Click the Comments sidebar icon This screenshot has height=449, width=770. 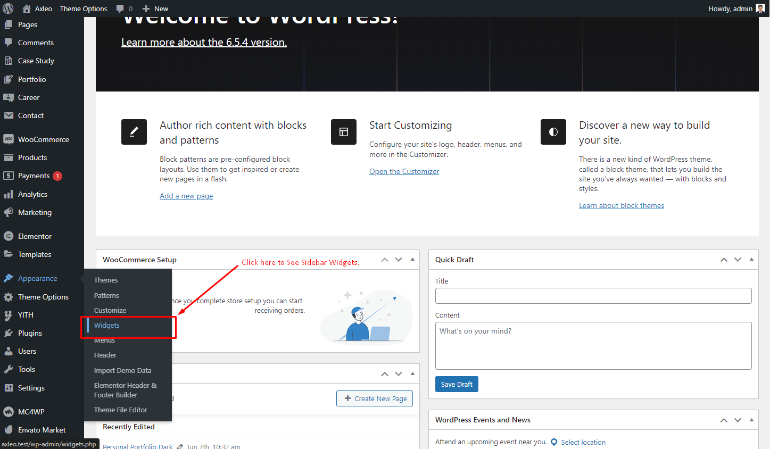pyautogui.click(x=9, y=43)
